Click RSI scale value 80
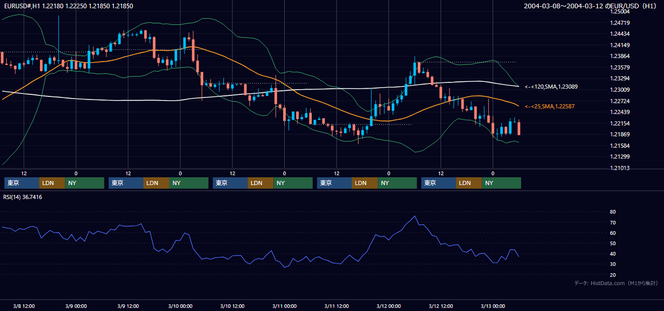The width and height of the screenshot is (664, 311). coord(613,212)
